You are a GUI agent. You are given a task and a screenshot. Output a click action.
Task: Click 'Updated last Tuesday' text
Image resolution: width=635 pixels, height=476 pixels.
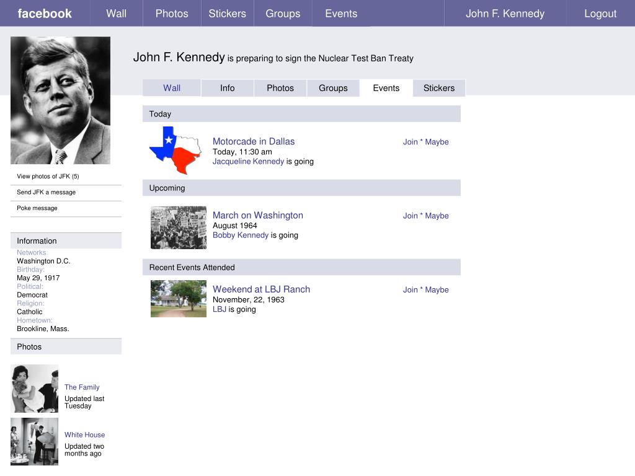(x=84, y=402)
